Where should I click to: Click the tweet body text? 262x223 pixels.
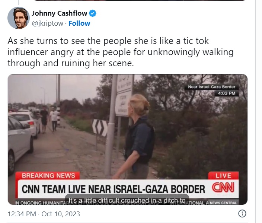click(x=120, y=52)
